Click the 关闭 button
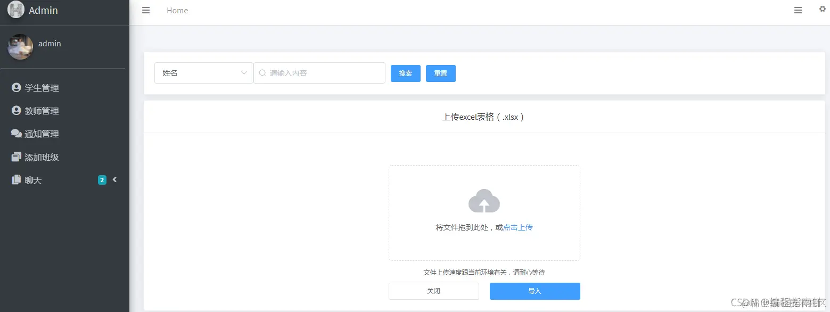Image resolution: width=830 pixels, height=312 pixels. tap(434, 291)
